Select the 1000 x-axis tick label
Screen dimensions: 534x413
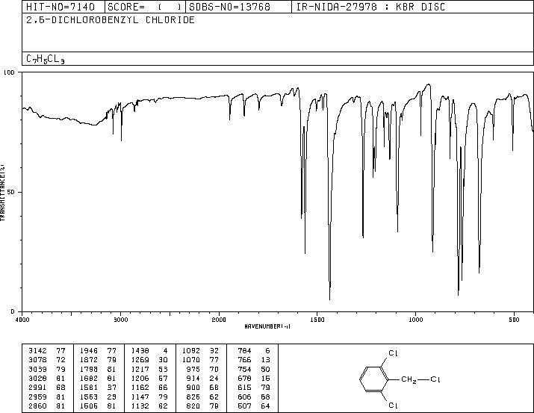415,320
